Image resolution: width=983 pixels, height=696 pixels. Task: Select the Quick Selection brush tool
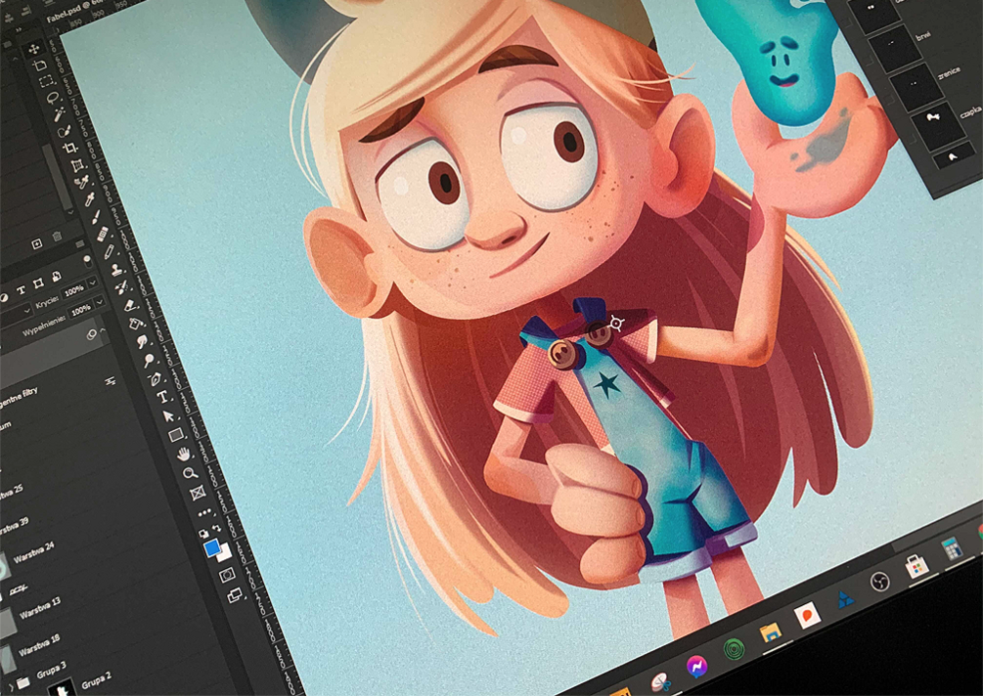[x=65, y=131]
